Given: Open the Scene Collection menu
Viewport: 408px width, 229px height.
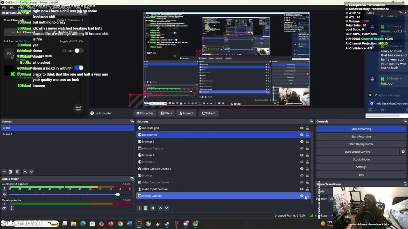Looking at the screenshot, I should pyautogui.click(x=60, y=7).
